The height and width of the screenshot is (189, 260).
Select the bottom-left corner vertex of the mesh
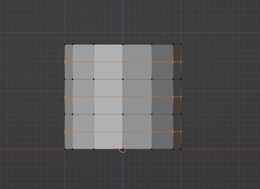pyautogui.click(x=65, y=149)
